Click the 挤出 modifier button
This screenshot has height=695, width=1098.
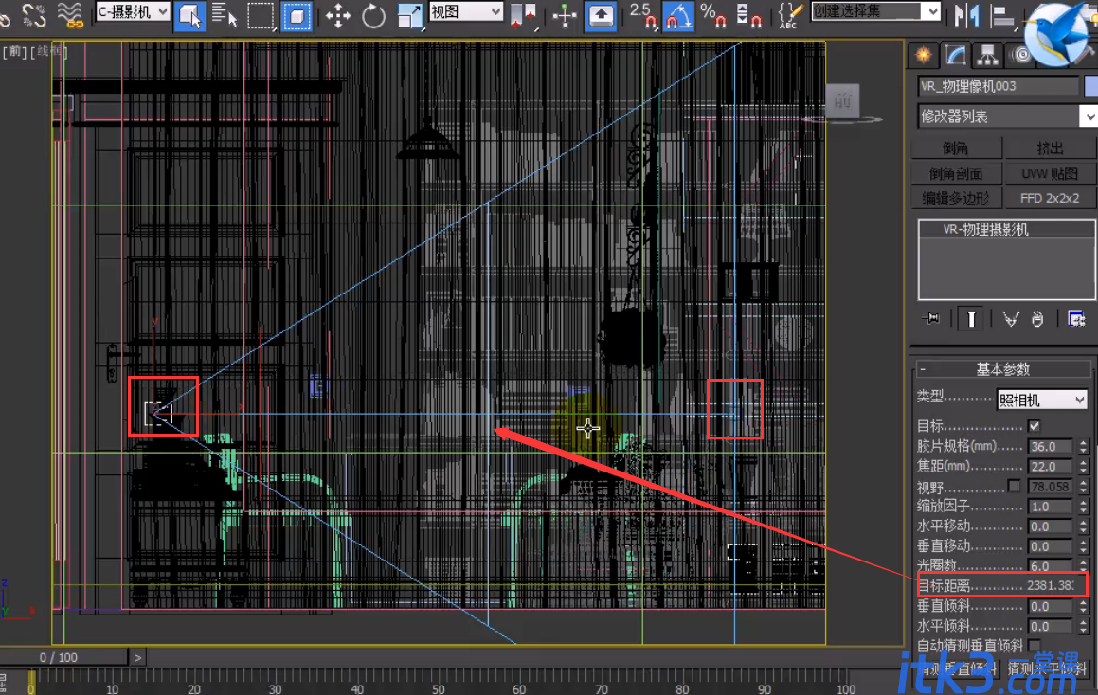[1050, 148]
